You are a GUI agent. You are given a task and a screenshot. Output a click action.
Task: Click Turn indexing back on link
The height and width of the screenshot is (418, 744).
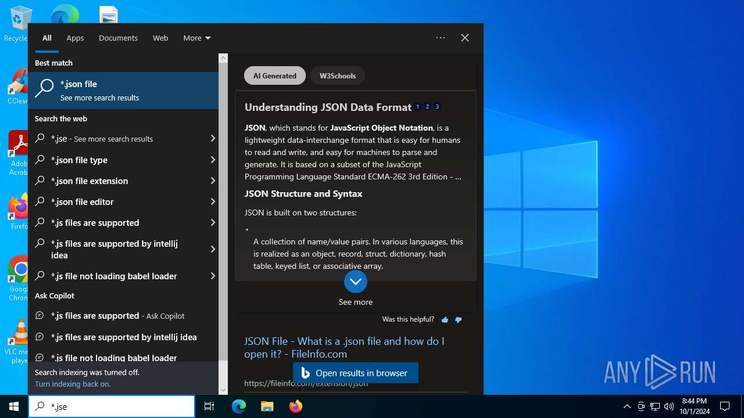73,384
